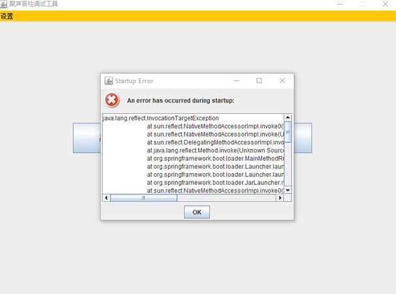Minimize the Startup Error dialog
The width and height of the screenshot is (396, 294).
tap(237, 80)
